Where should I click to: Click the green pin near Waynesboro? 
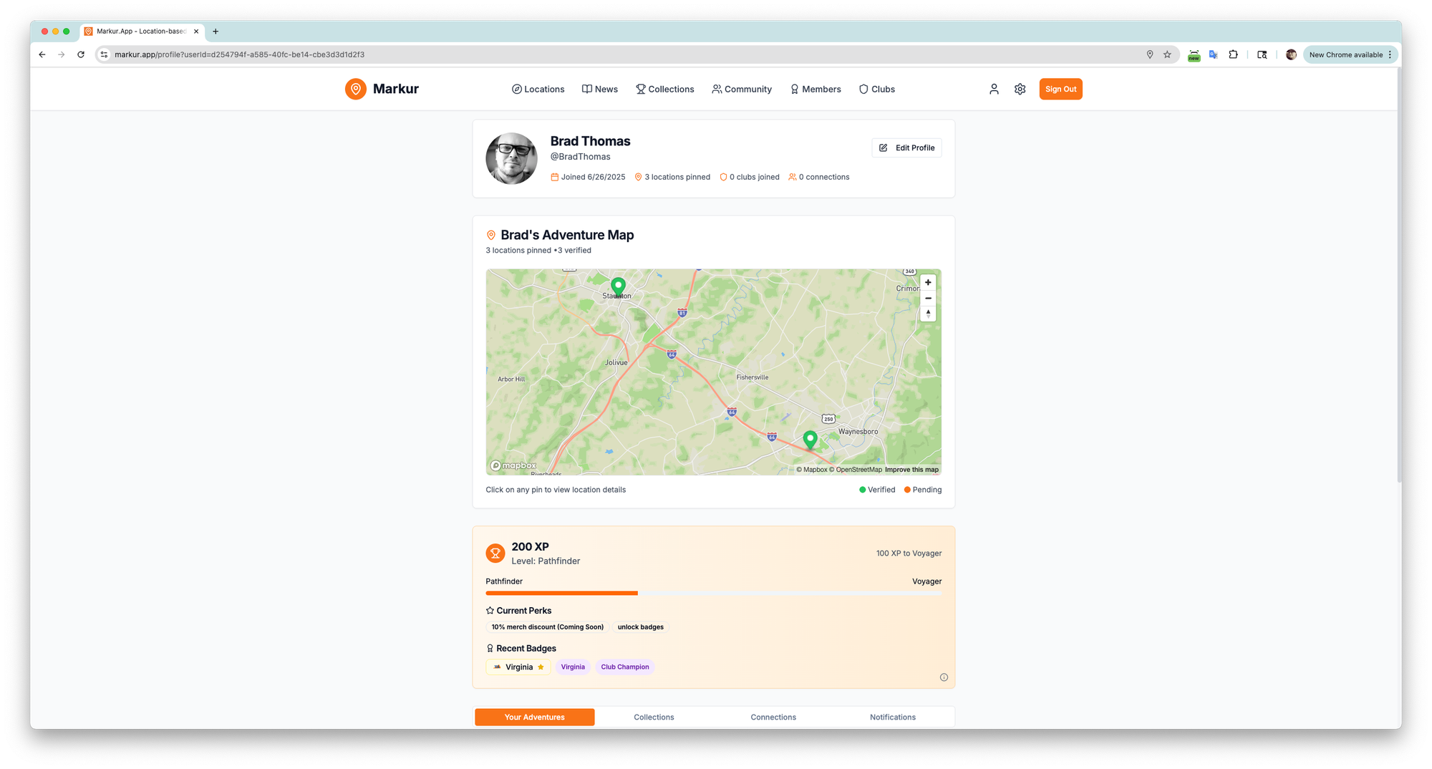tap(810, 440)
